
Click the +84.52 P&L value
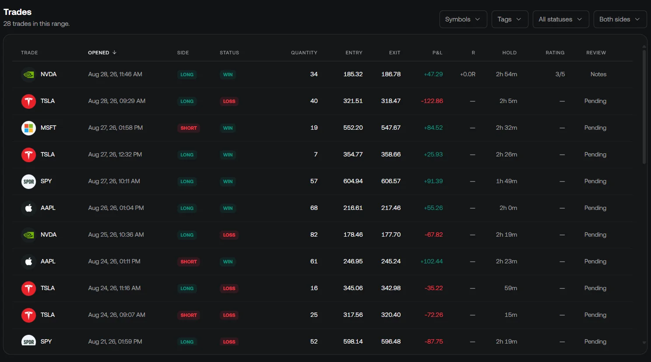(433, 128)
